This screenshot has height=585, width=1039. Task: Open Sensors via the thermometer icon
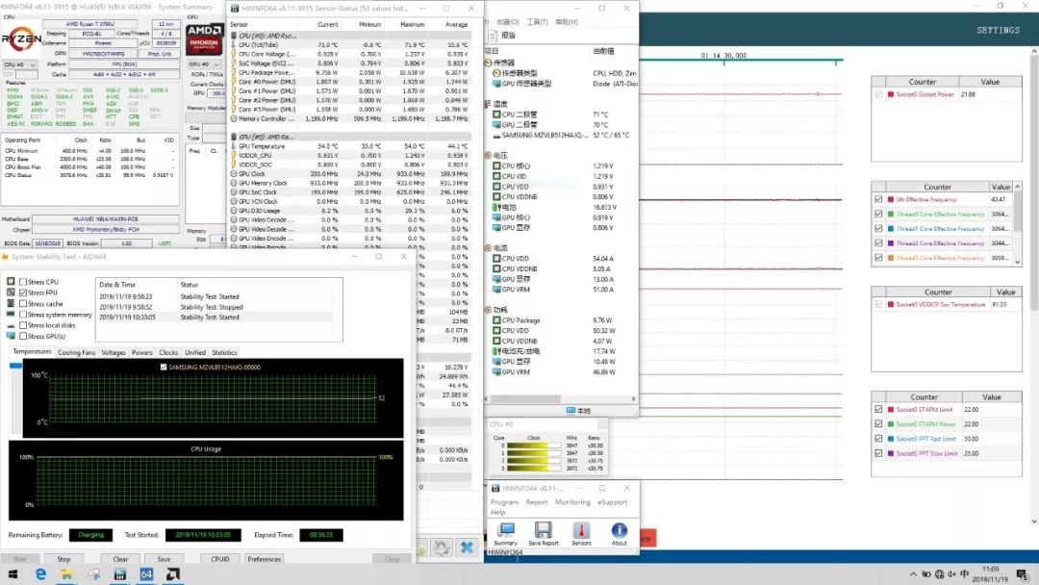[581, 532]
